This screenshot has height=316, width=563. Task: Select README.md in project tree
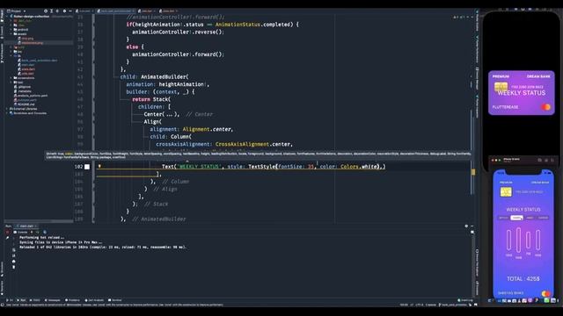tap(25, 104)
